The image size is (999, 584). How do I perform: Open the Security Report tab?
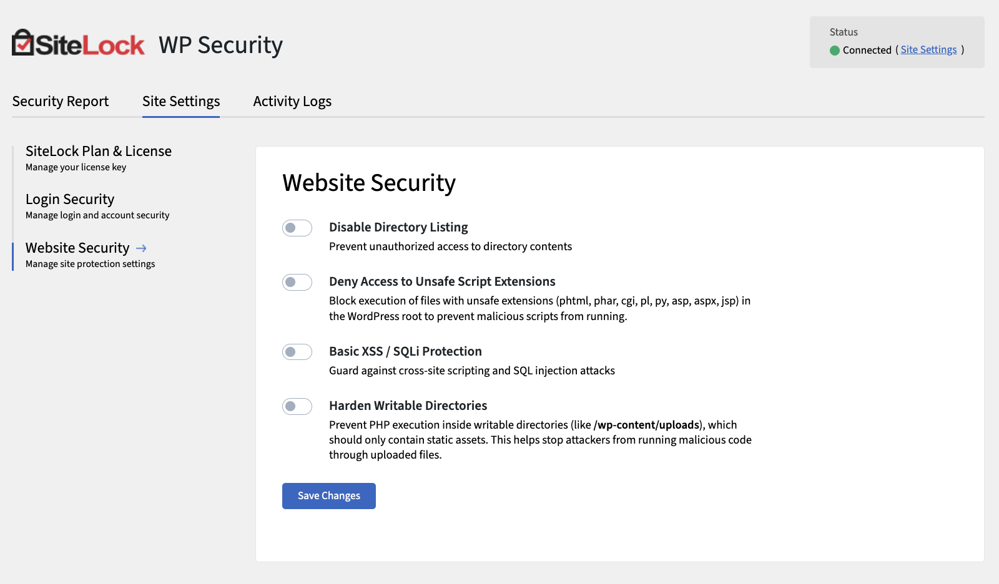[x=61, y=102]
